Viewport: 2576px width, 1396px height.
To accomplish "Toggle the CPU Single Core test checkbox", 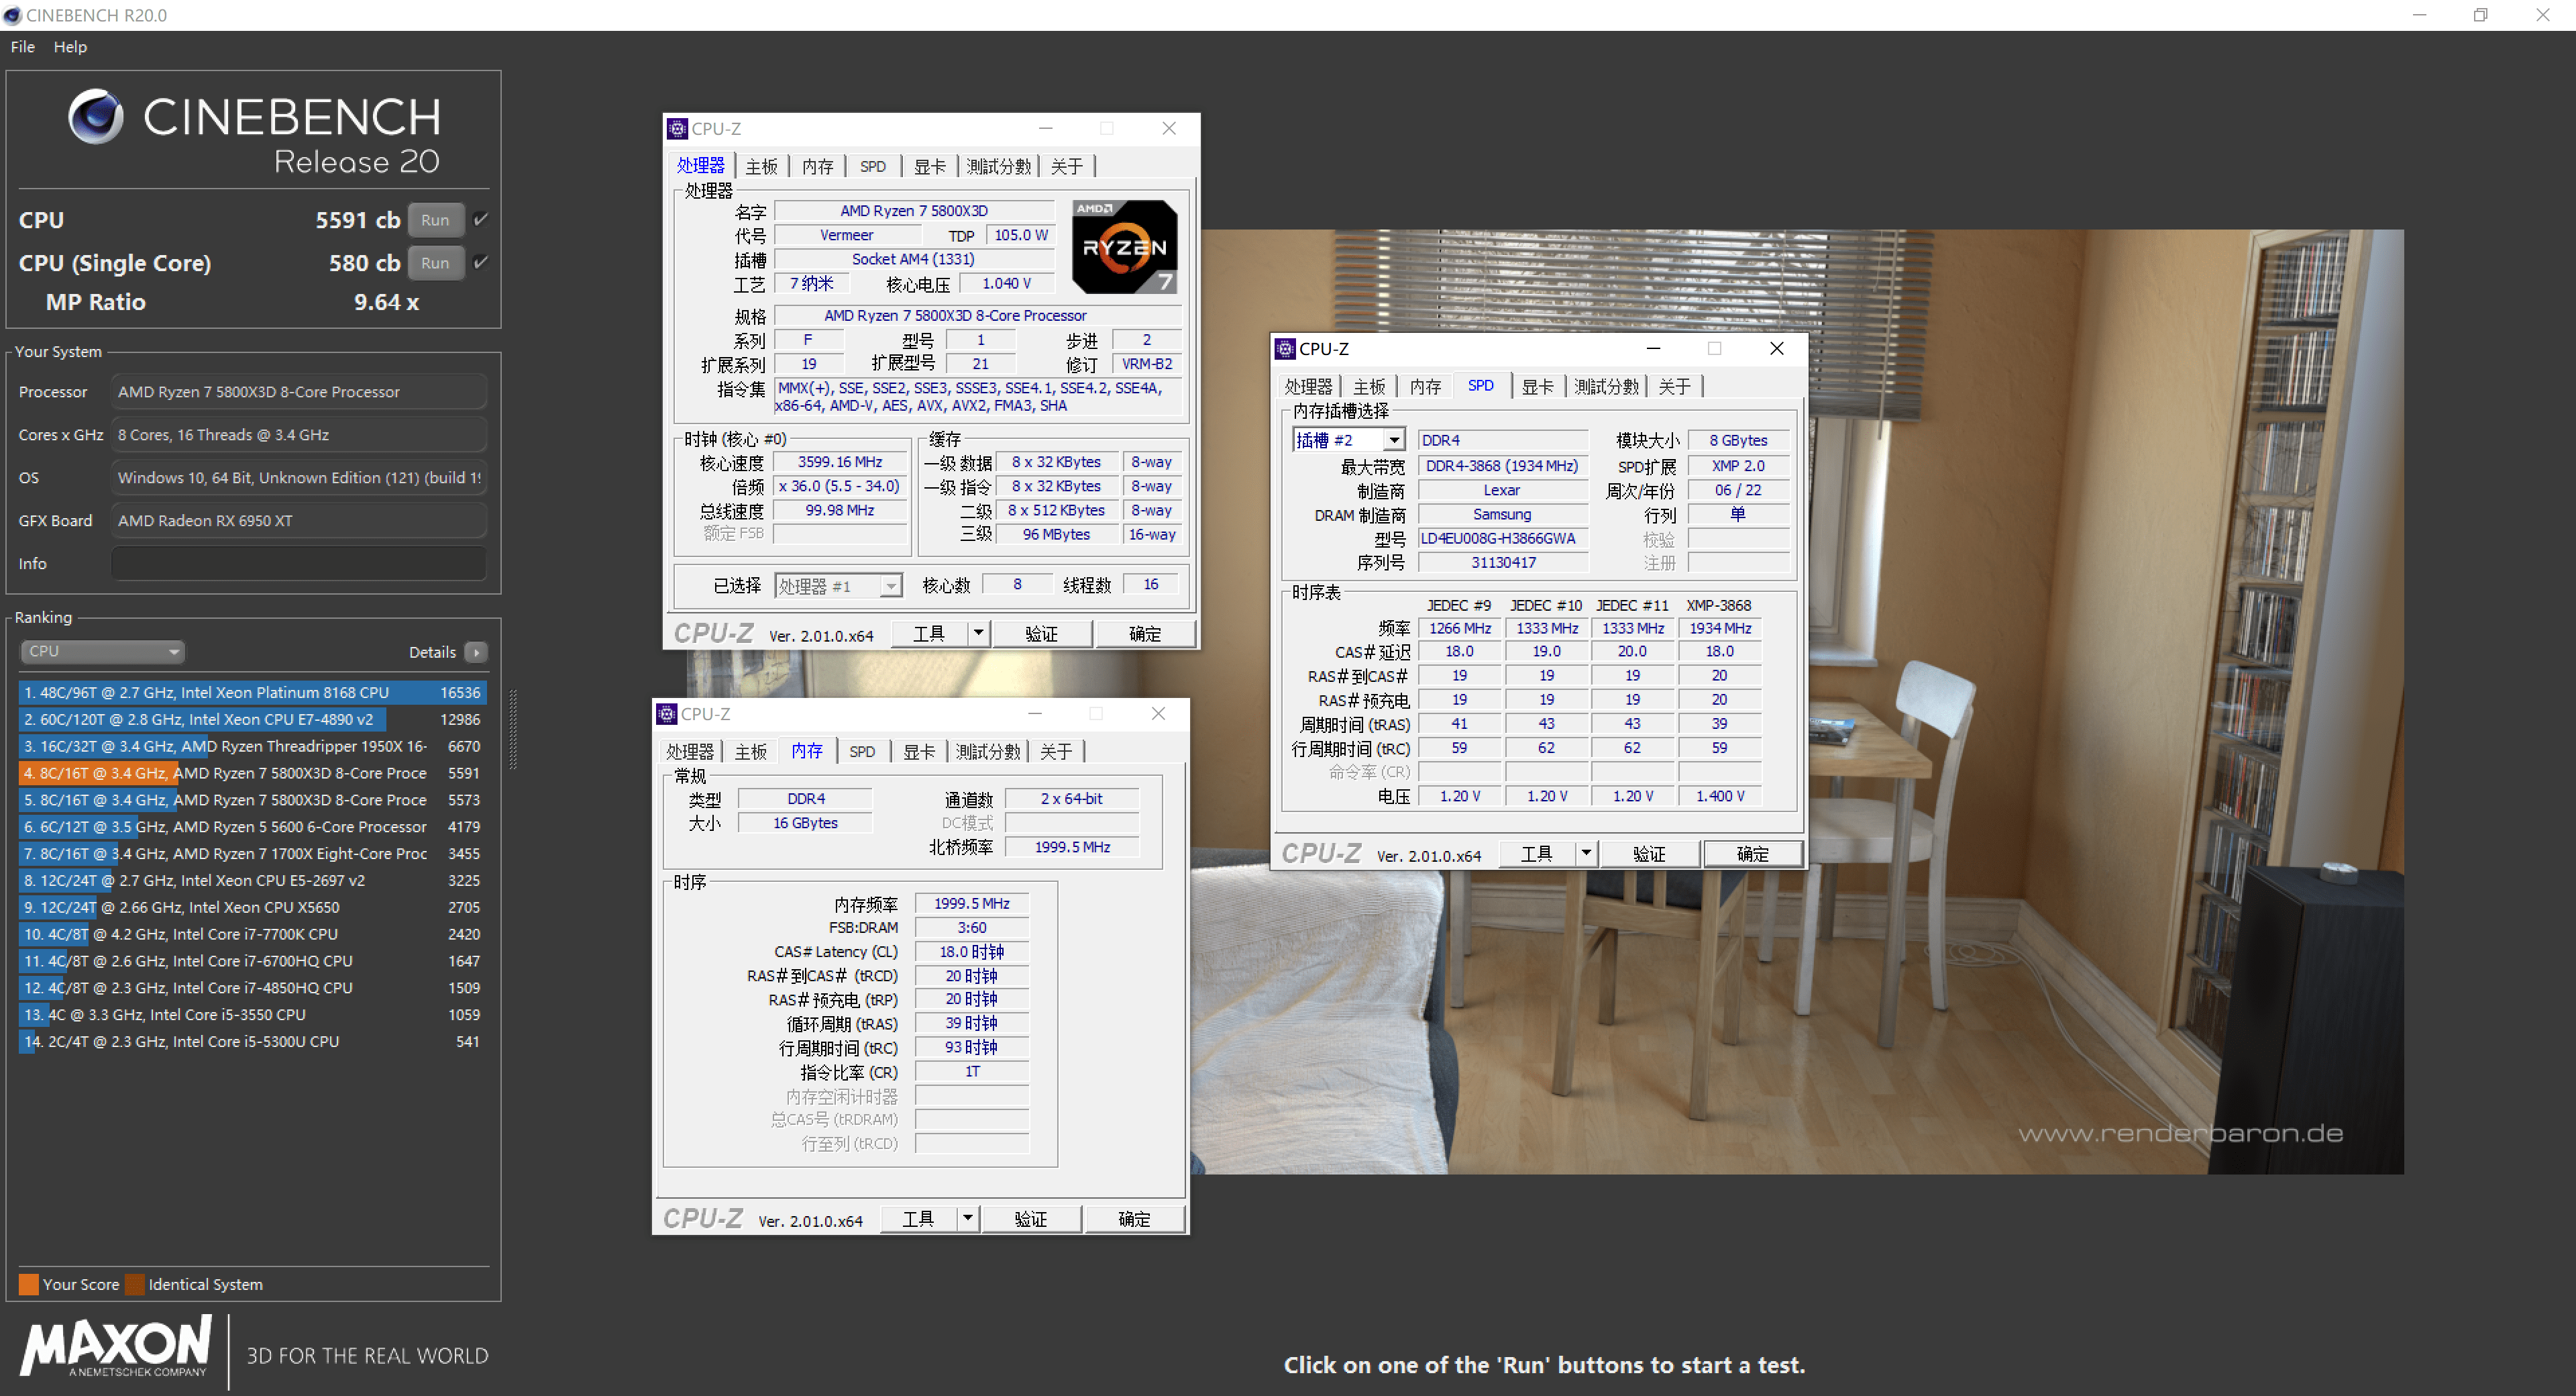I will (481, 262).
